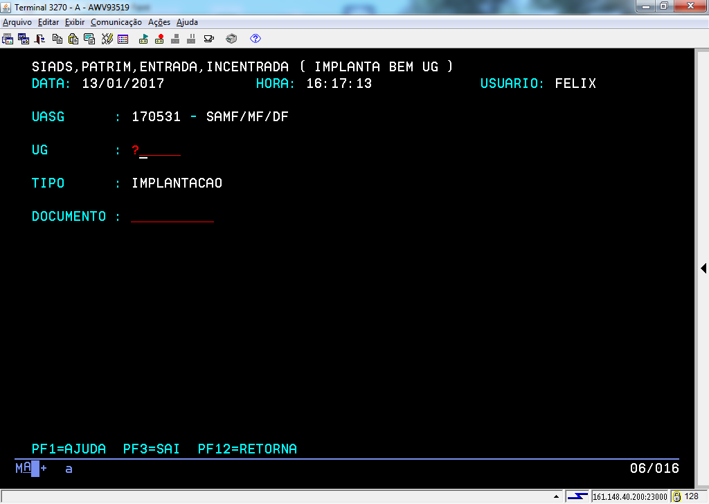The width and height of the screenshot is (709, 504).
Task: Click the UASG label
Action: coord(48,116)
